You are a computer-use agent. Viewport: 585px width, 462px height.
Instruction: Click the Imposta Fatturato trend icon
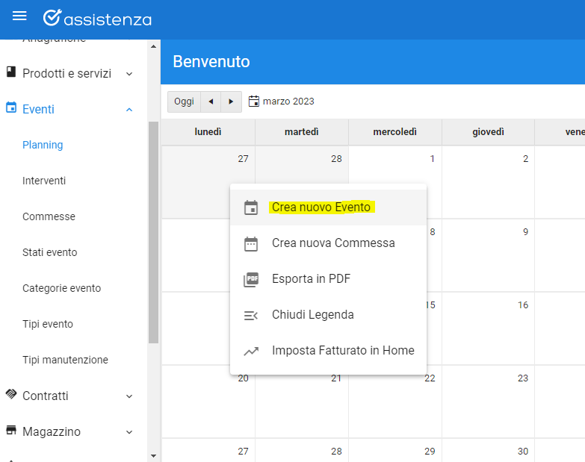251,351
